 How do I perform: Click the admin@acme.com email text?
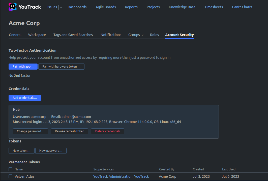click(76, 117)
